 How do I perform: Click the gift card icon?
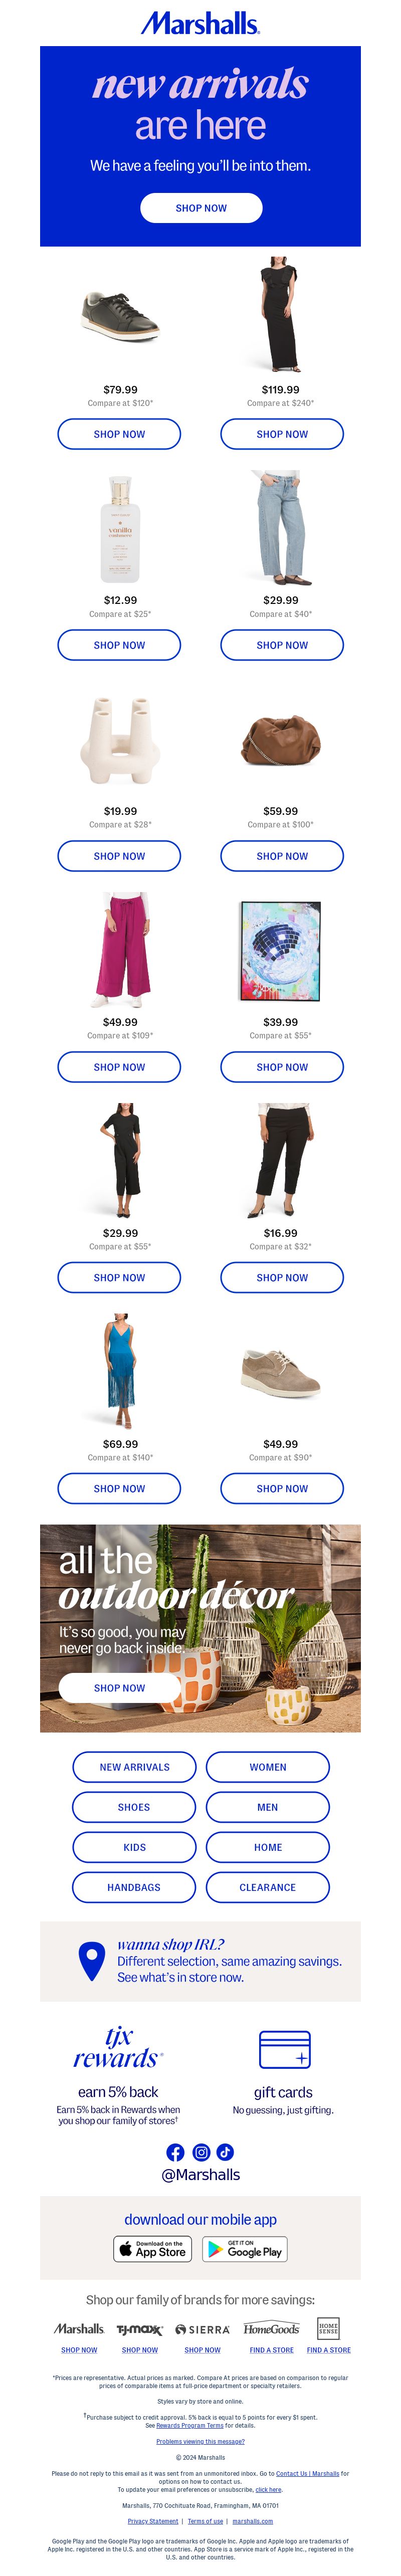click(x=284, y=2049)
